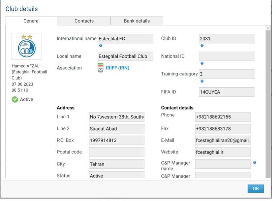
Task: Open the Bank details tab
Action: [x=137, y=21]
